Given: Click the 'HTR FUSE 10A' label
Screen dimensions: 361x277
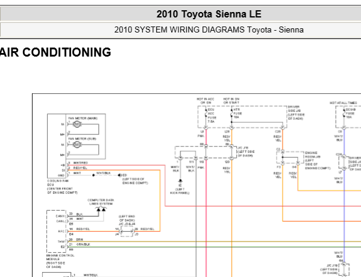Looking at the screenshot, I should tap(237, 113).
